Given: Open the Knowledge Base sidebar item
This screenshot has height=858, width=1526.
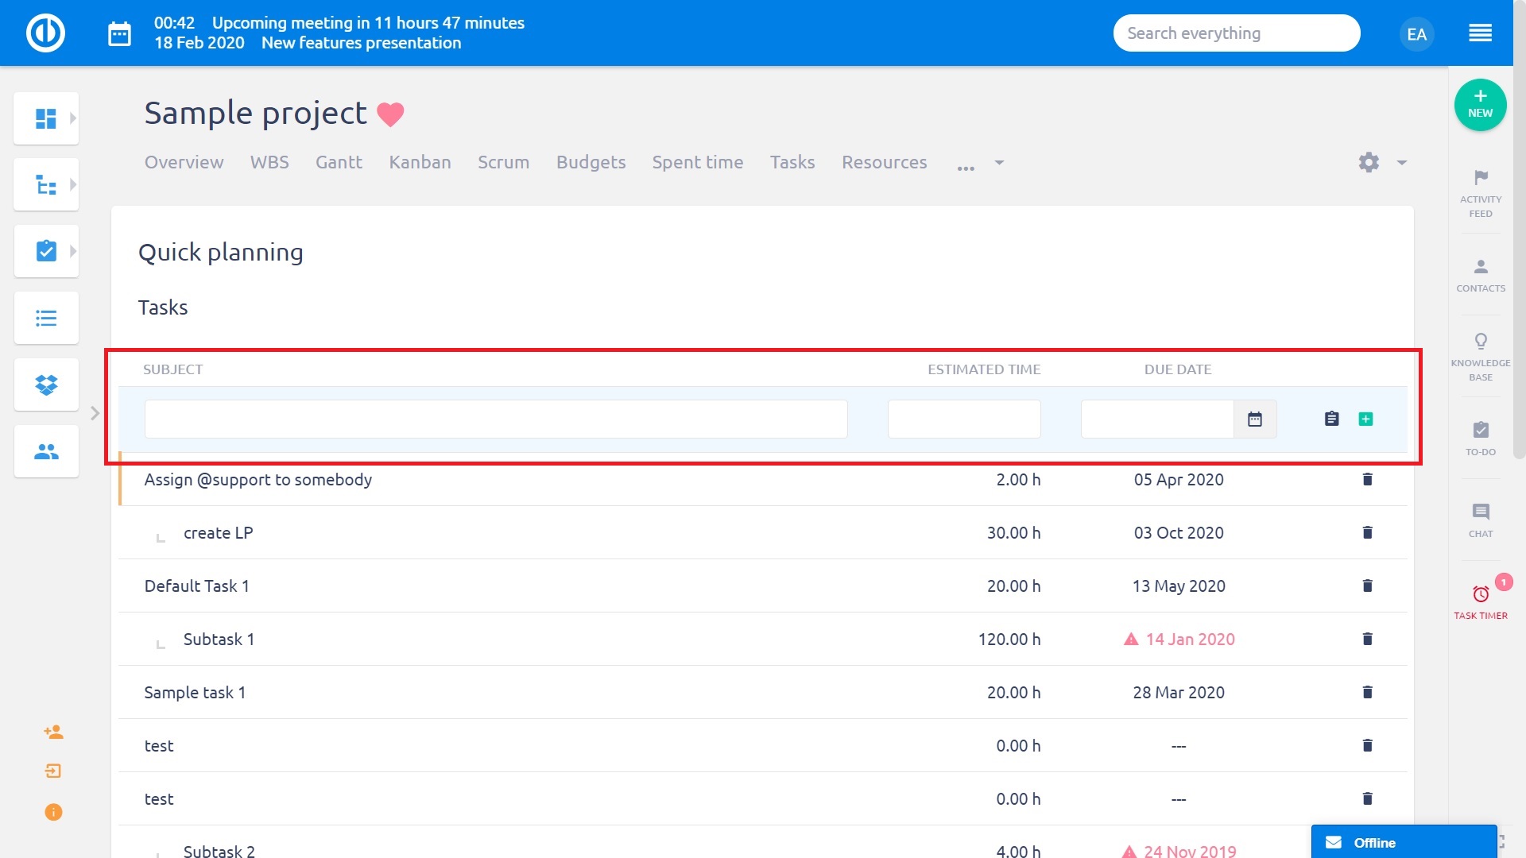Looking at the screenshot, I should 1480,356.
